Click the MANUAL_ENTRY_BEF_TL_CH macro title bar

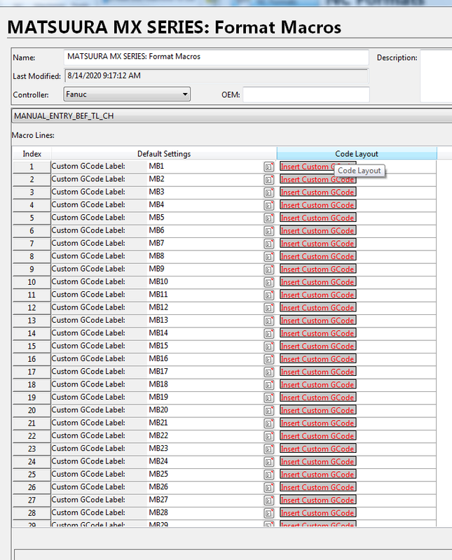click(x=233, y=116)
